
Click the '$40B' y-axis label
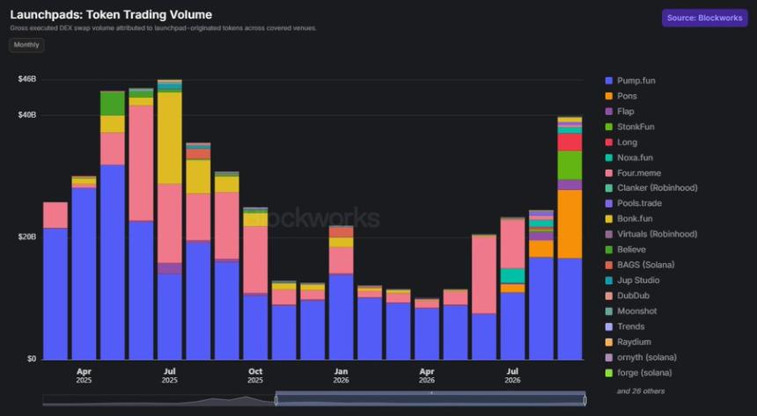[x=27, y=114]
